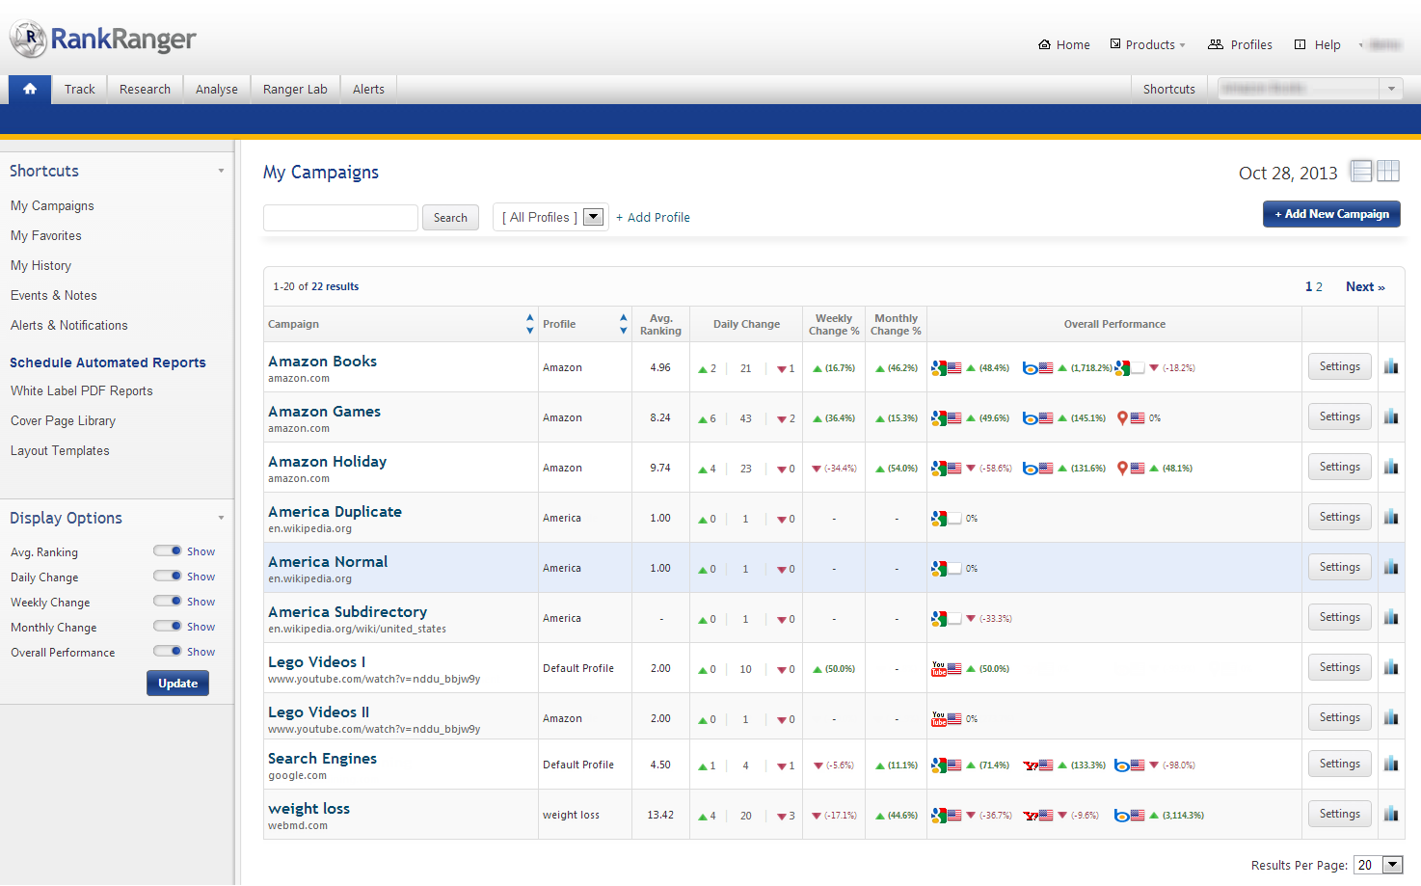Viewport: 1421px width, 886px height.
Task: Open graph icon for Amazon Books
Action: (x=1391, y=366)
